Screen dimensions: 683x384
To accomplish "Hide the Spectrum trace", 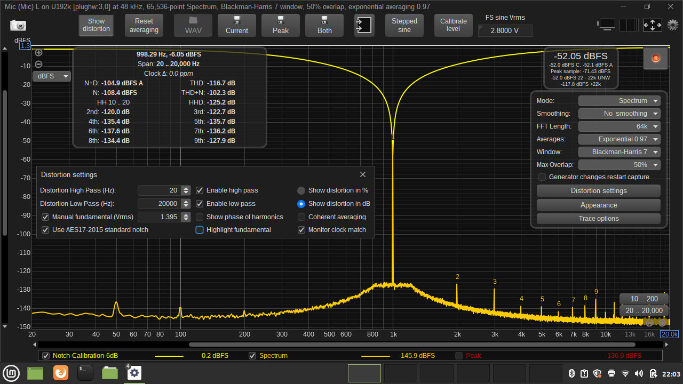I will (x=252, y=356).
